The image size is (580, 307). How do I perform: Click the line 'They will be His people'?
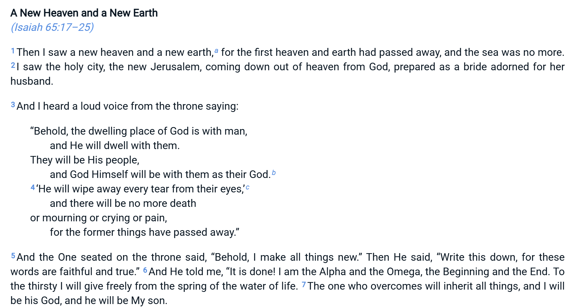coord(85,160)
